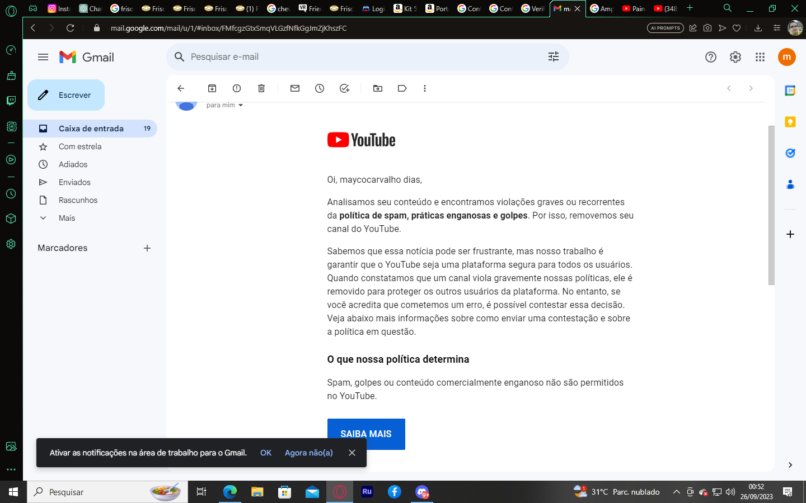Image resolution: width=806 pixels, height=503 pixels.
Task: Open a new browser tab
Action: pyautogui.click(x=690, y=8)
